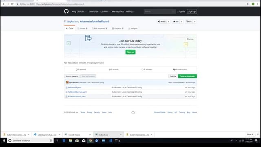The width and height of the screenshot is (261, 147).
Task: Close the Chrome downloads bar
Action: (x=258, y=134)
